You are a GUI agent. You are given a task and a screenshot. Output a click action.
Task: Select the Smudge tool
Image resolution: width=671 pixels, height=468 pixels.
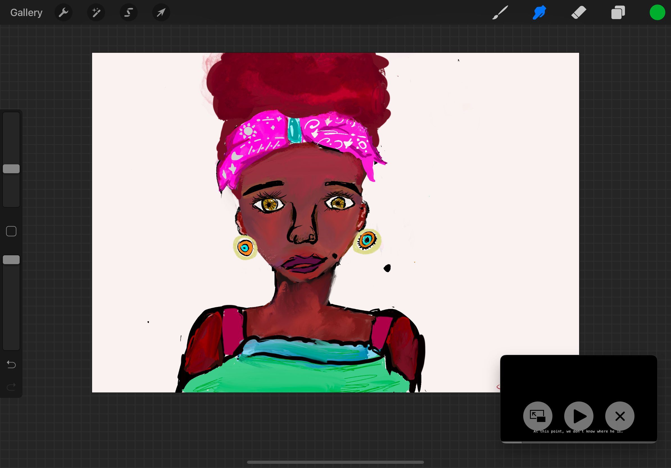tap(539, 13)
